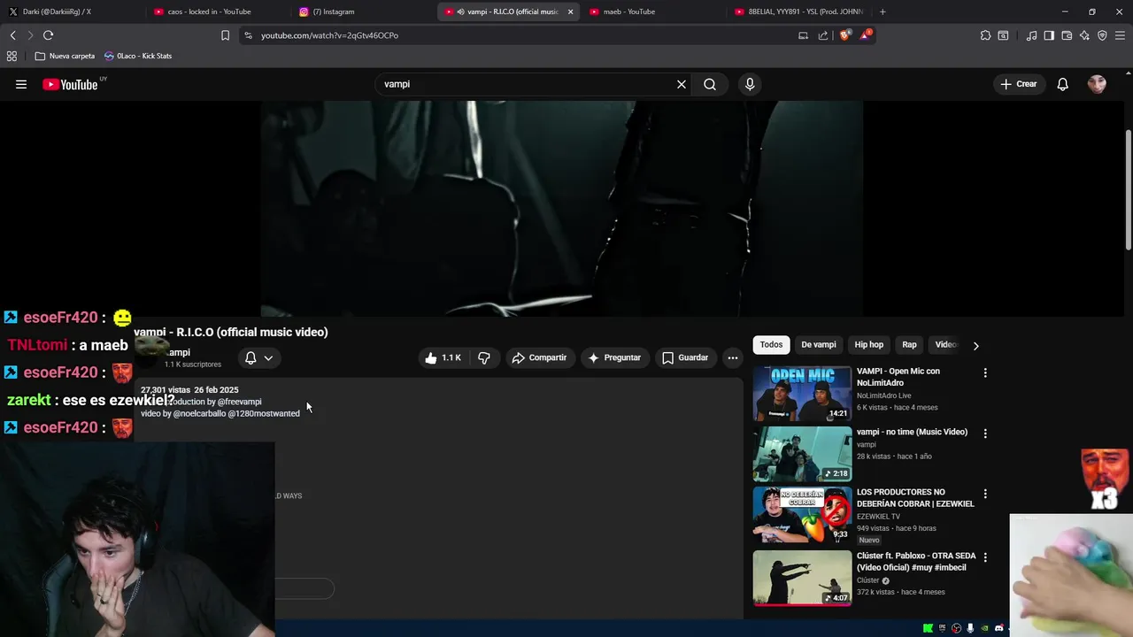Open options for Clúster OTRA SEDA video
The image size is (1133, 637).
[985, 557]
